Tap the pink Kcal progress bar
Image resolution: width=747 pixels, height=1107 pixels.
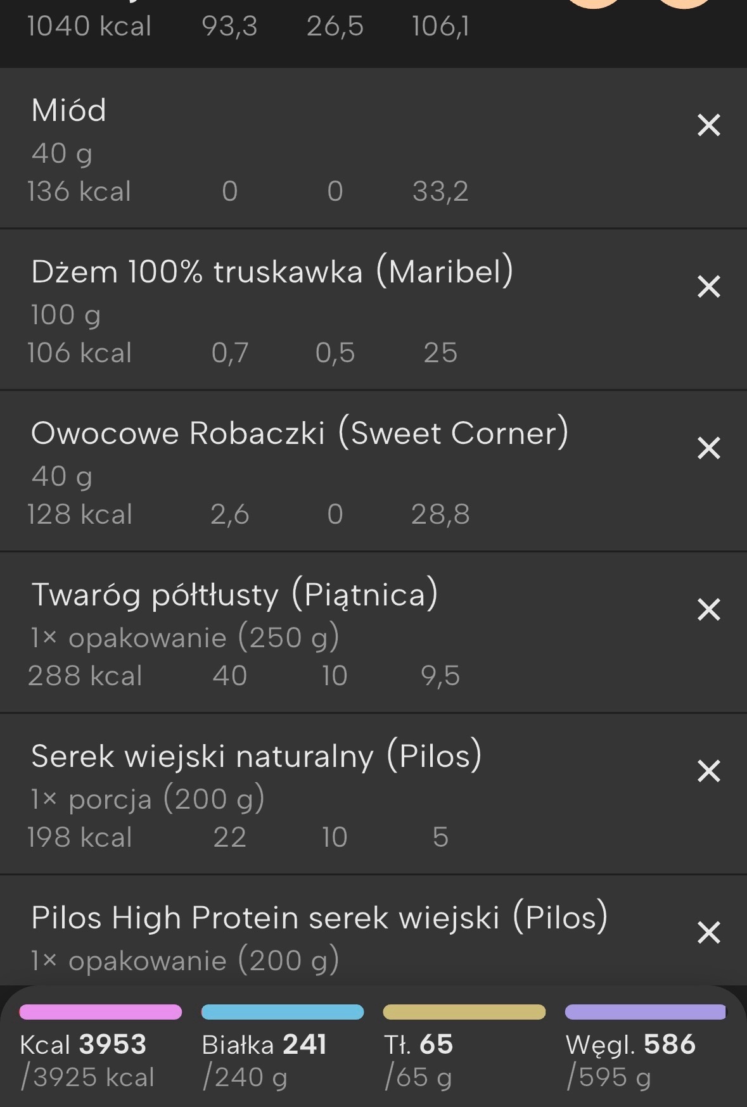click(x=101, y=1012)
